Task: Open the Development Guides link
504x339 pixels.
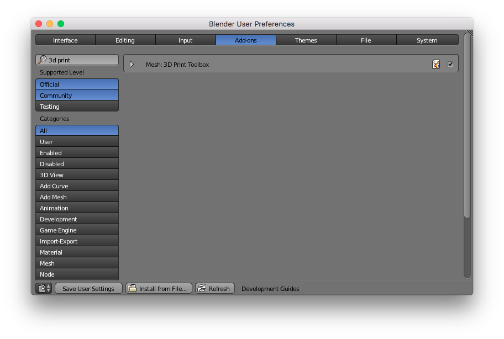Action: [270, 288]
